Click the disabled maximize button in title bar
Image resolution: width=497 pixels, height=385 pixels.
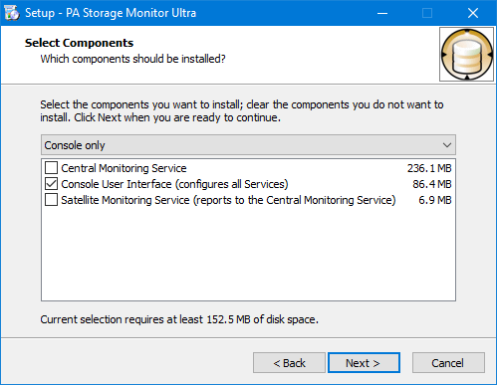click(x=427, y=13)
